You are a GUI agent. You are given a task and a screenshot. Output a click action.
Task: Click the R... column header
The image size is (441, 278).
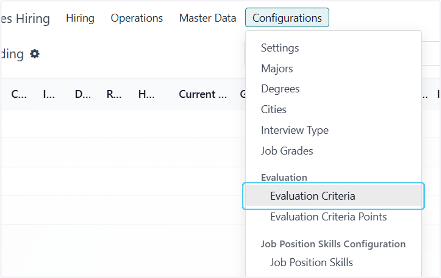[114, 94]
